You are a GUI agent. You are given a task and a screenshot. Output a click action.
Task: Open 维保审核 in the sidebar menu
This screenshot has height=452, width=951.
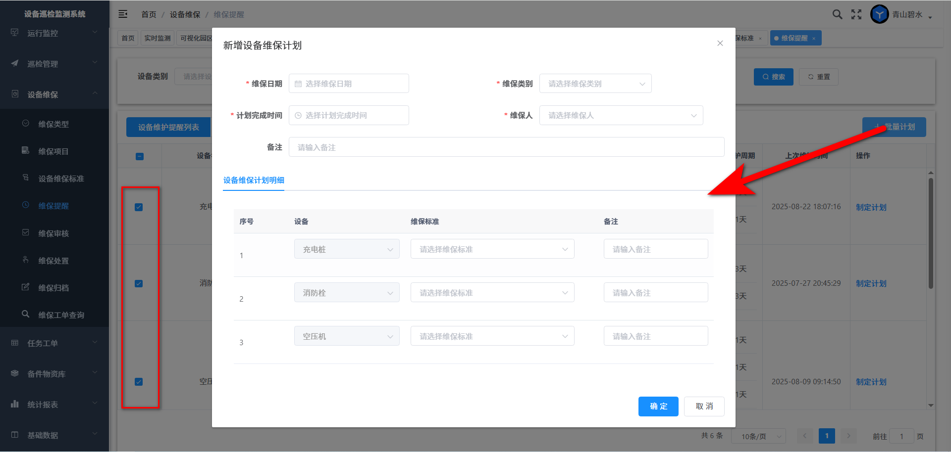click(53, 233)
